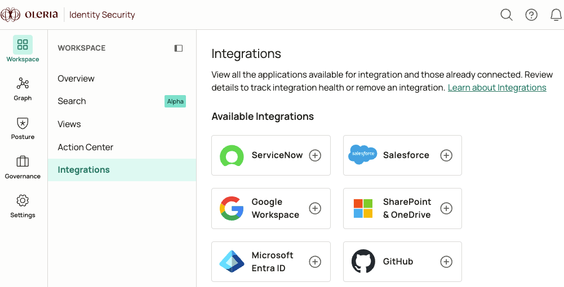Click the GitHub octocat logo
The width and height of the screenshot is (564, 287).
(363, 262)
